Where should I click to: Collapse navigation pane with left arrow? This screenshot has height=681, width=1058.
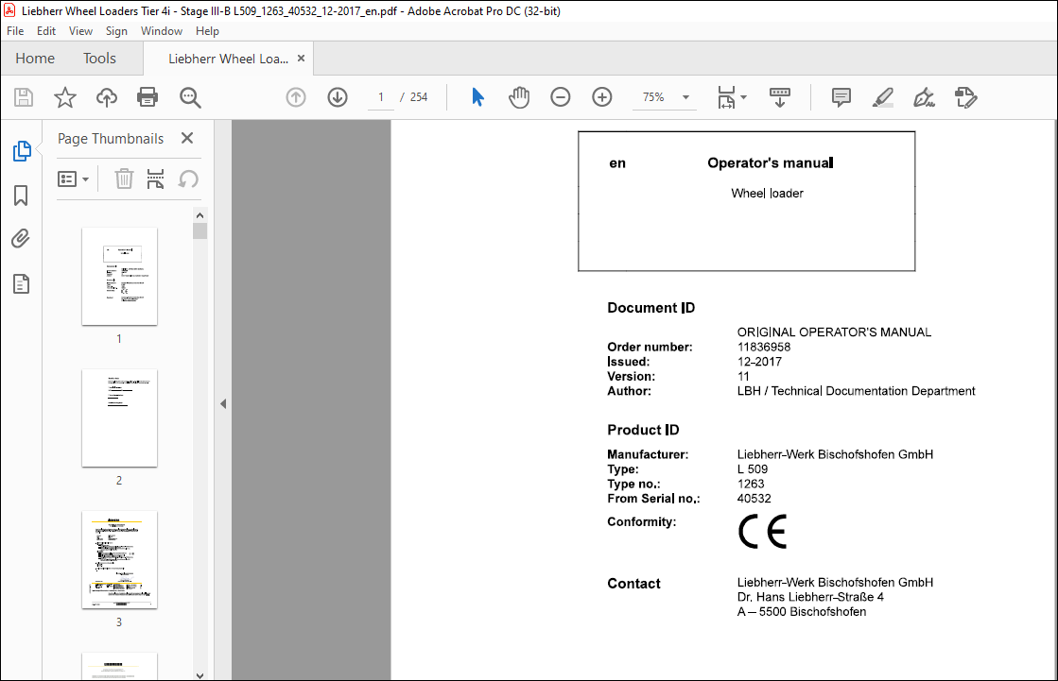(x=223, y=404)
